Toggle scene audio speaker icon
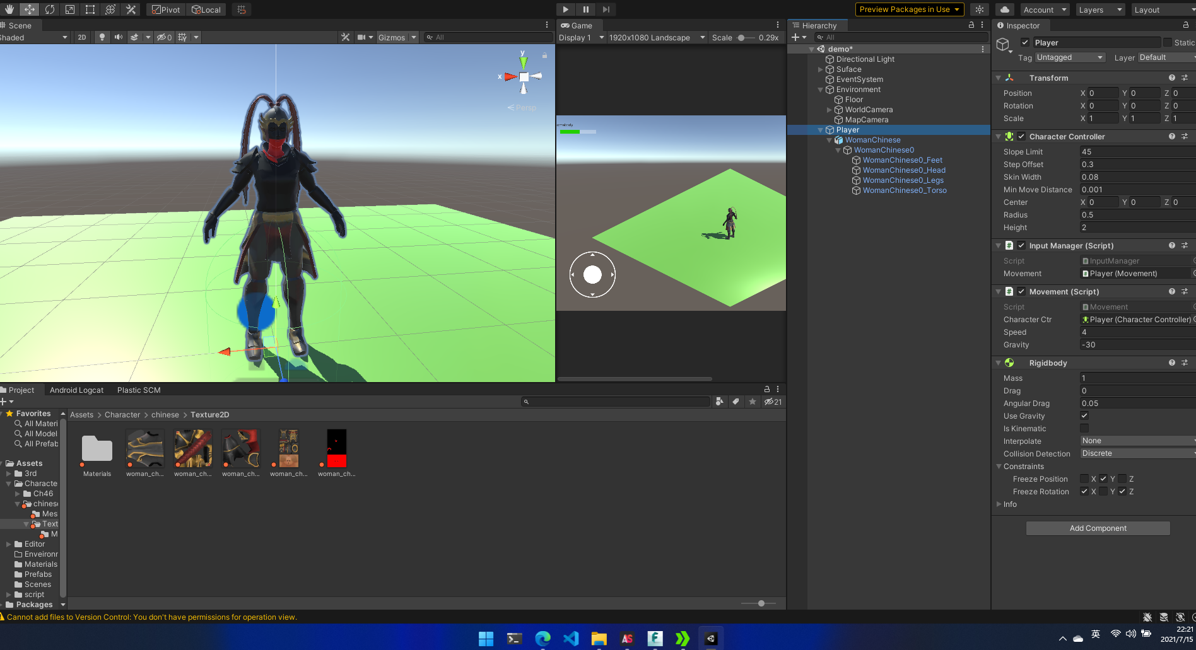This screenshot has width=1196, height=650. (118, 37)
